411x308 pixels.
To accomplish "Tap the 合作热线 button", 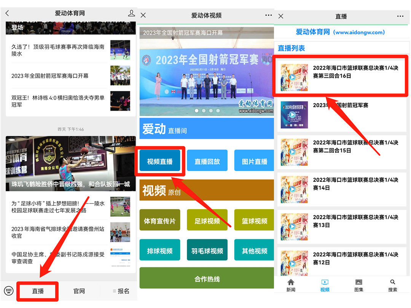I will (x=207, y=278).
